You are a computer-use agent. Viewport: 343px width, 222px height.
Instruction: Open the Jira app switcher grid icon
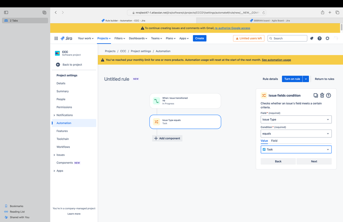56,38
